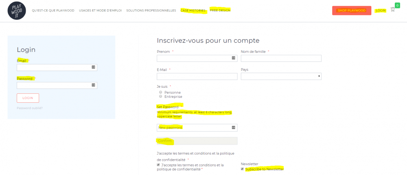Click the Confirm password field
This screenshot has width=407, height=175.
(197, 141)
